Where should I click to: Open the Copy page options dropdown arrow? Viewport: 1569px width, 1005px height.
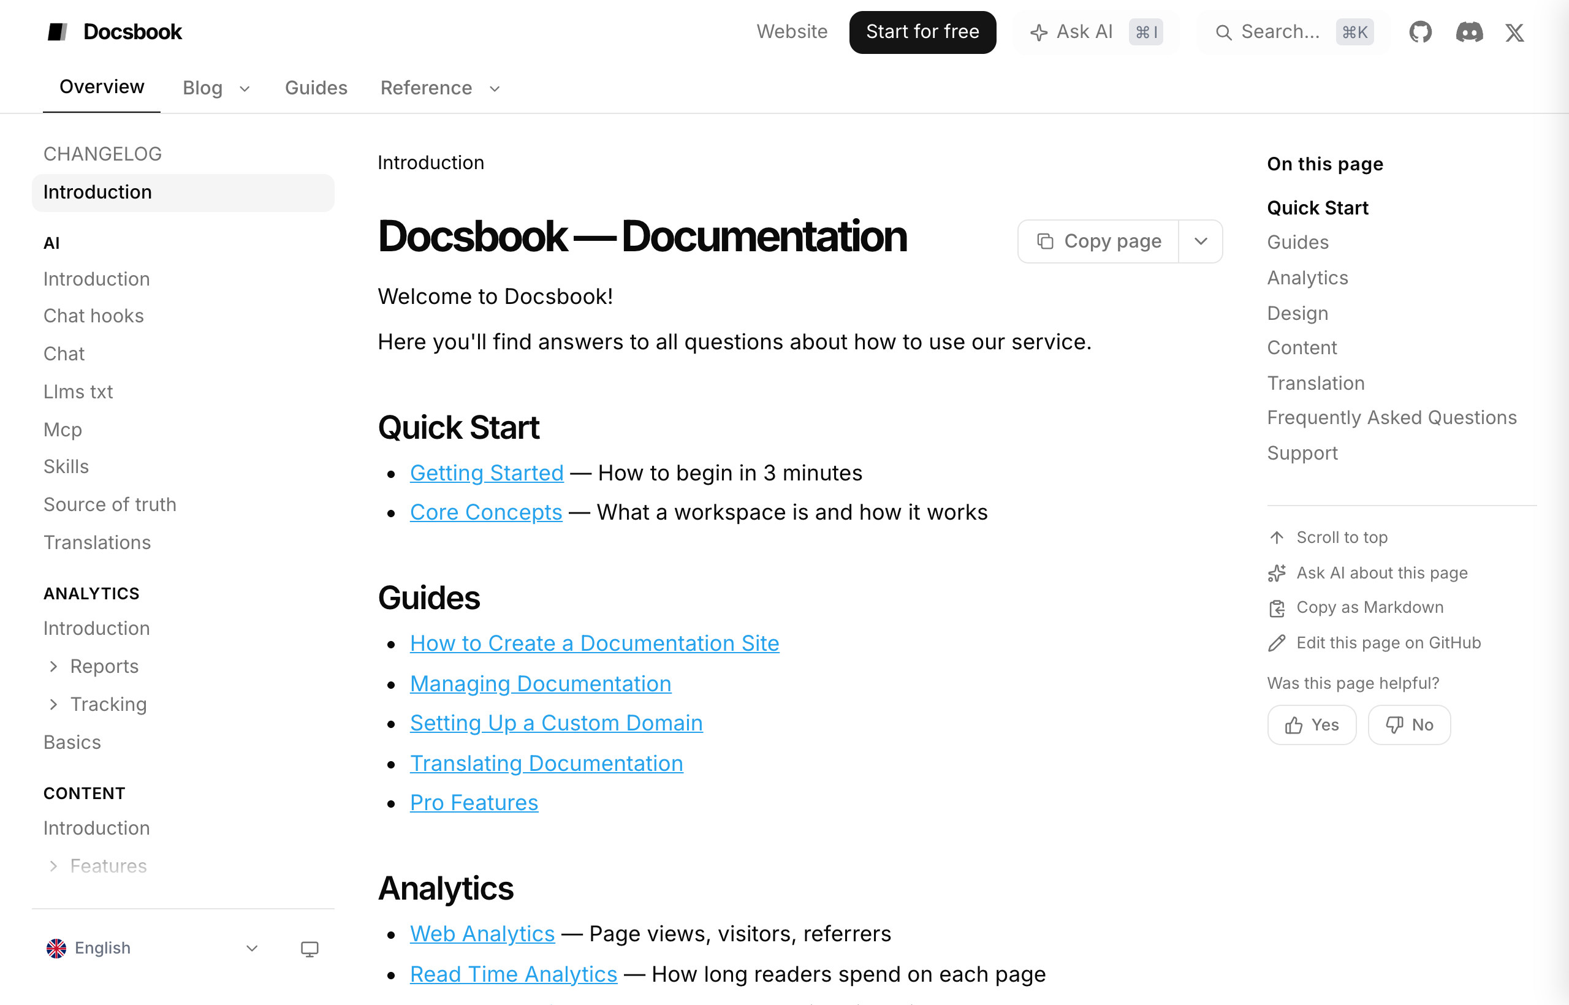1201,241
